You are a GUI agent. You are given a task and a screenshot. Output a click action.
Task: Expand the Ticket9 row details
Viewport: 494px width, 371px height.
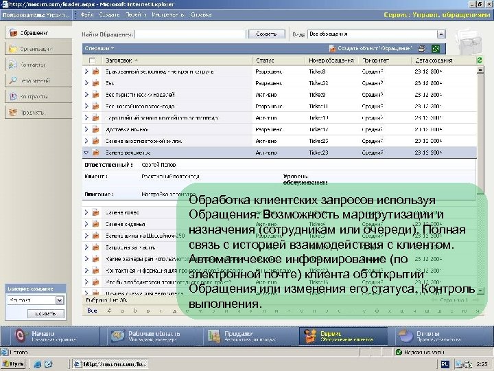pos(86,95)
